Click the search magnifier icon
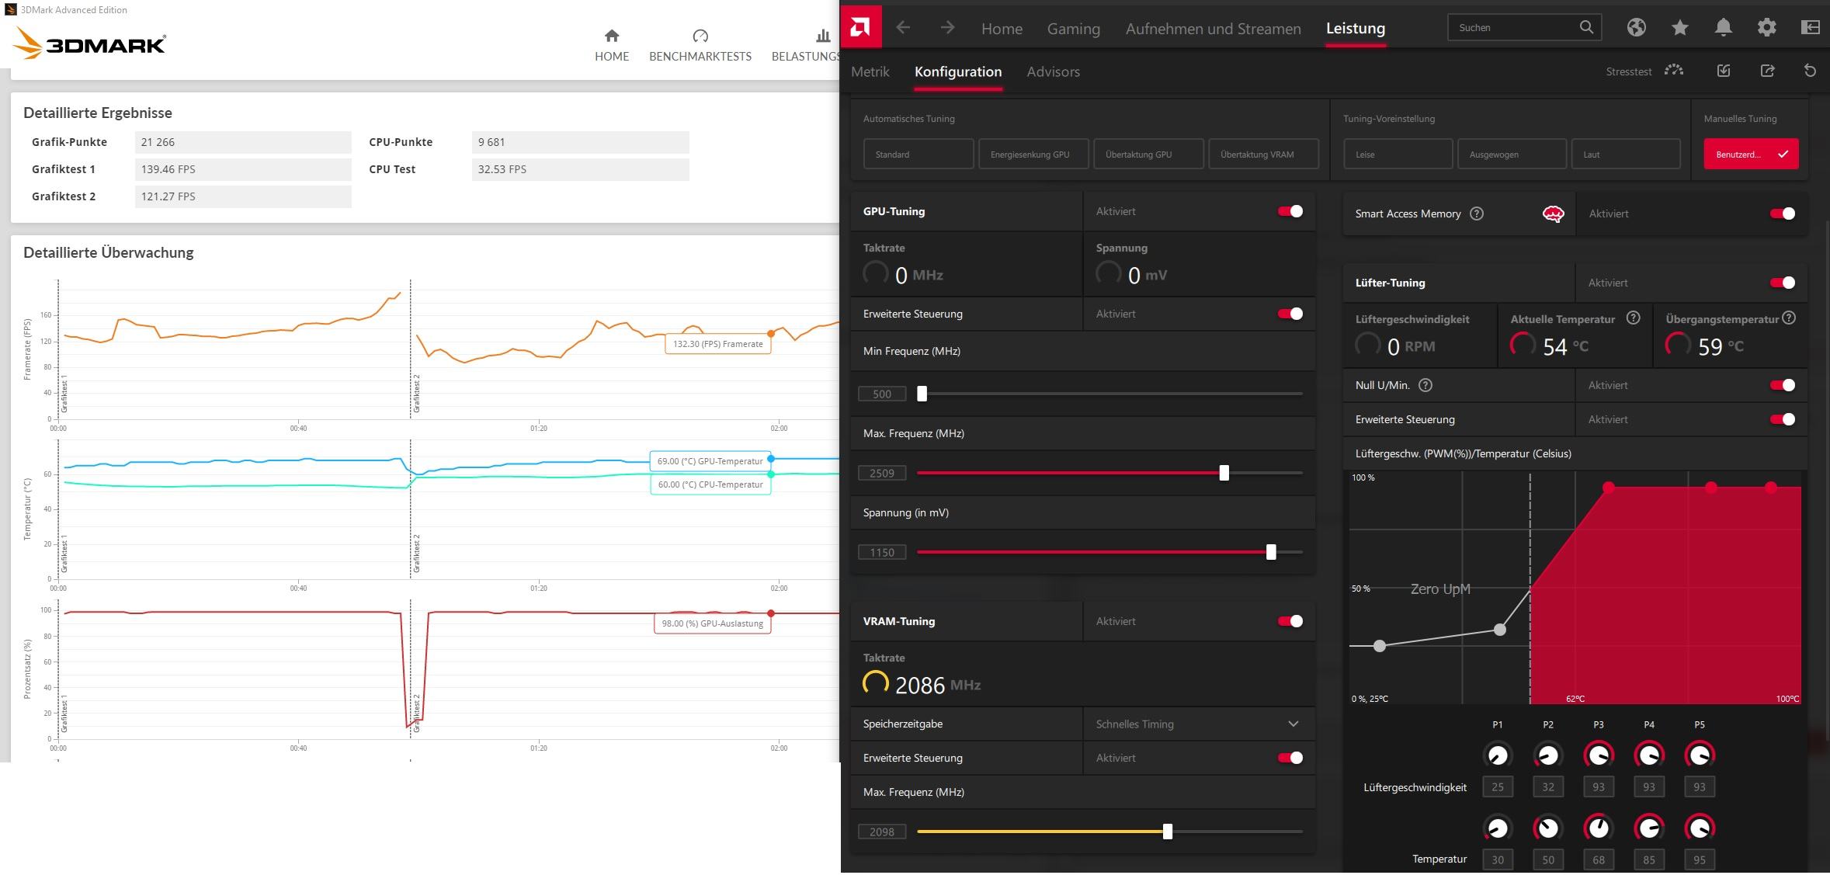This screenshot has width=1830, height=875. click(1586, 27)
